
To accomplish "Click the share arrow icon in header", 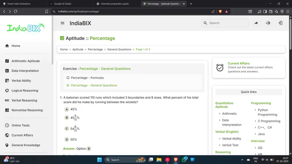I will [x=256, y=23].
